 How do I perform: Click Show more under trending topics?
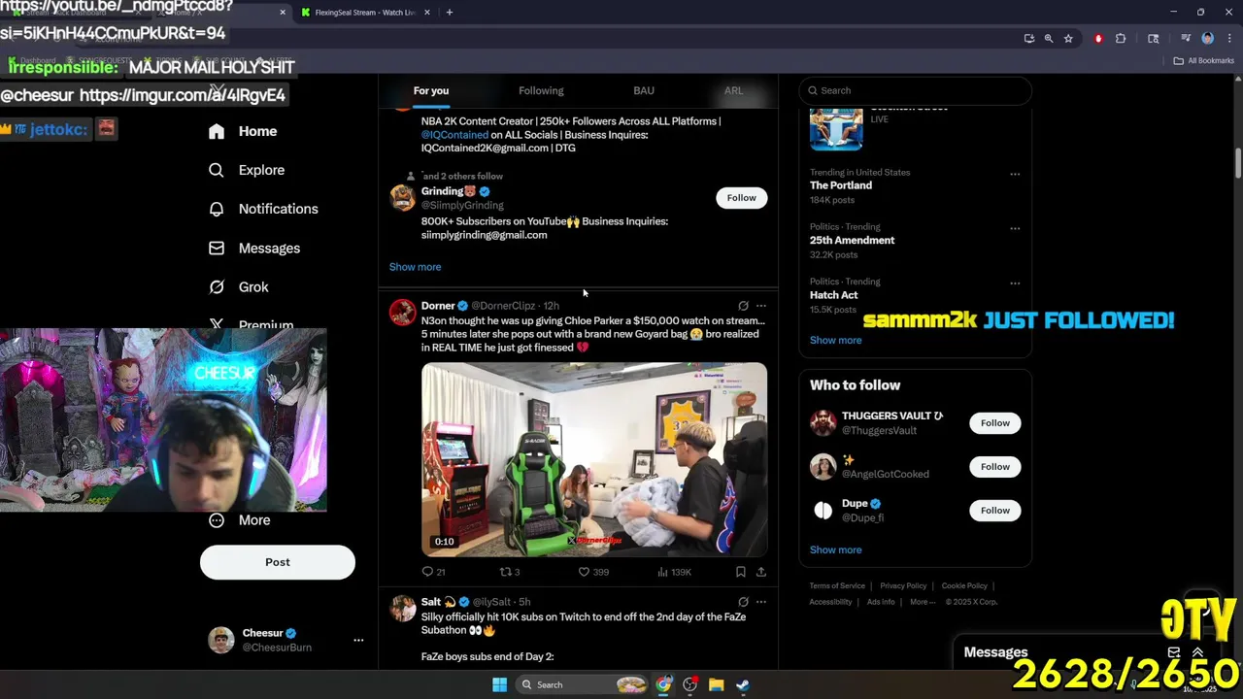[836, 341]
